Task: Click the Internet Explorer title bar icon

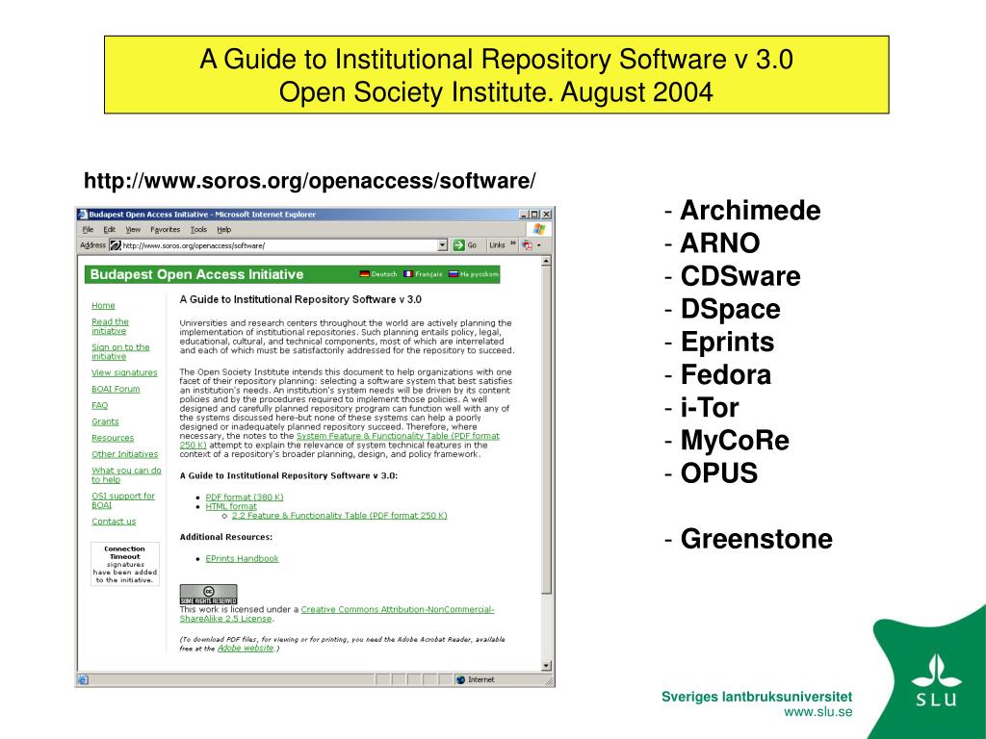Action: point(83,215)
